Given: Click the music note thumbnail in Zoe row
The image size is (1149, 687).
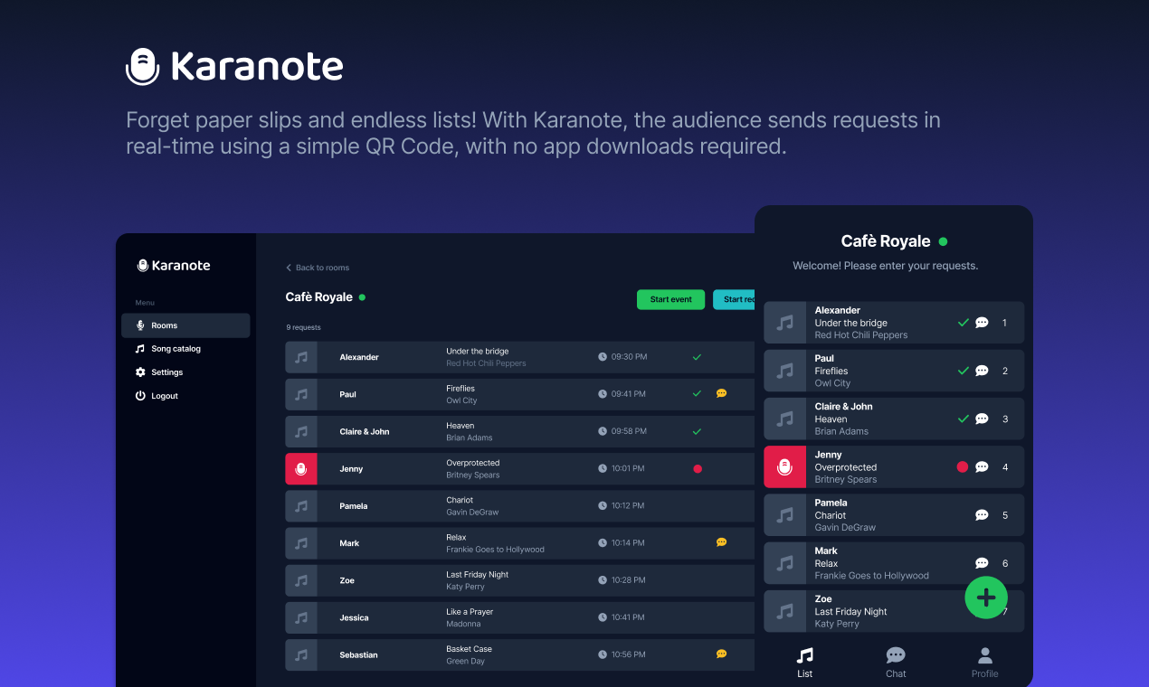Looking at the screenshot, I should point(301,580).
